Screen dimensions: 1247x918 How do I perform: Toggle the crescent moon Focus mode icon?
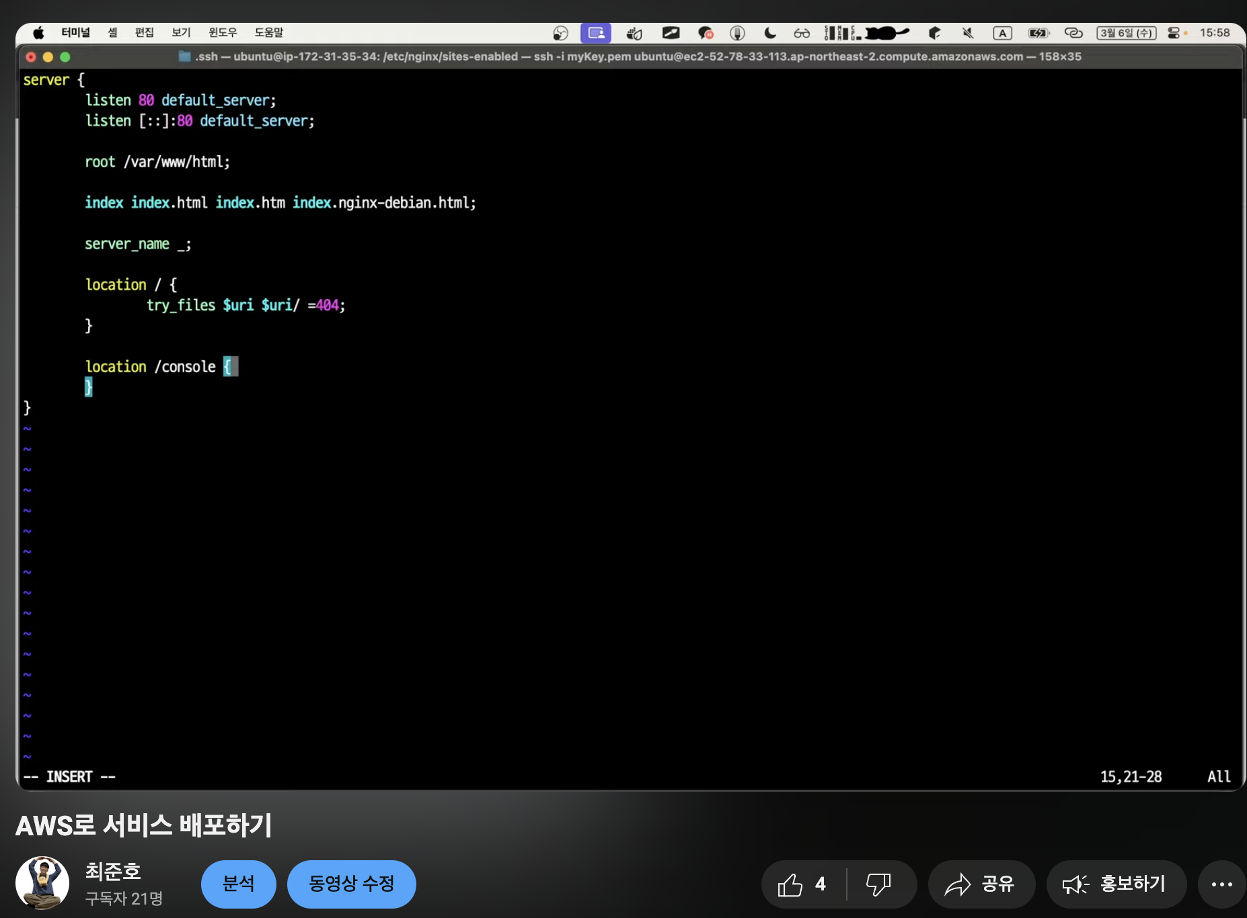pos(770,33)
